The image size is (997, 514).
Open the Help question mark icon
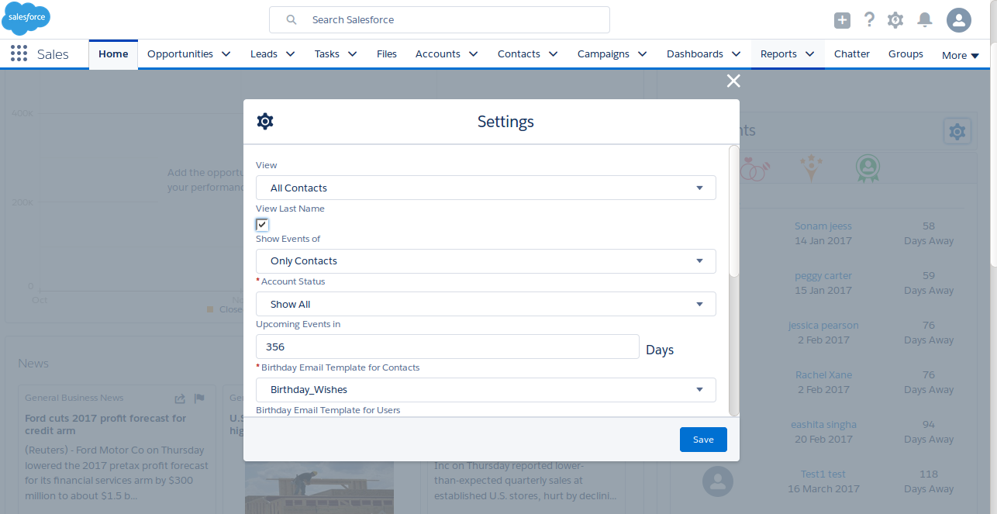click(869, 20)
